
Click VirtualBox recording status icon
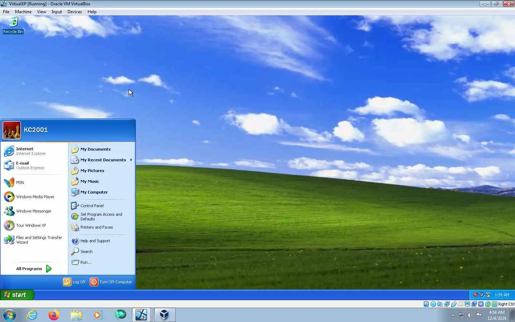(x=474, y=304)
